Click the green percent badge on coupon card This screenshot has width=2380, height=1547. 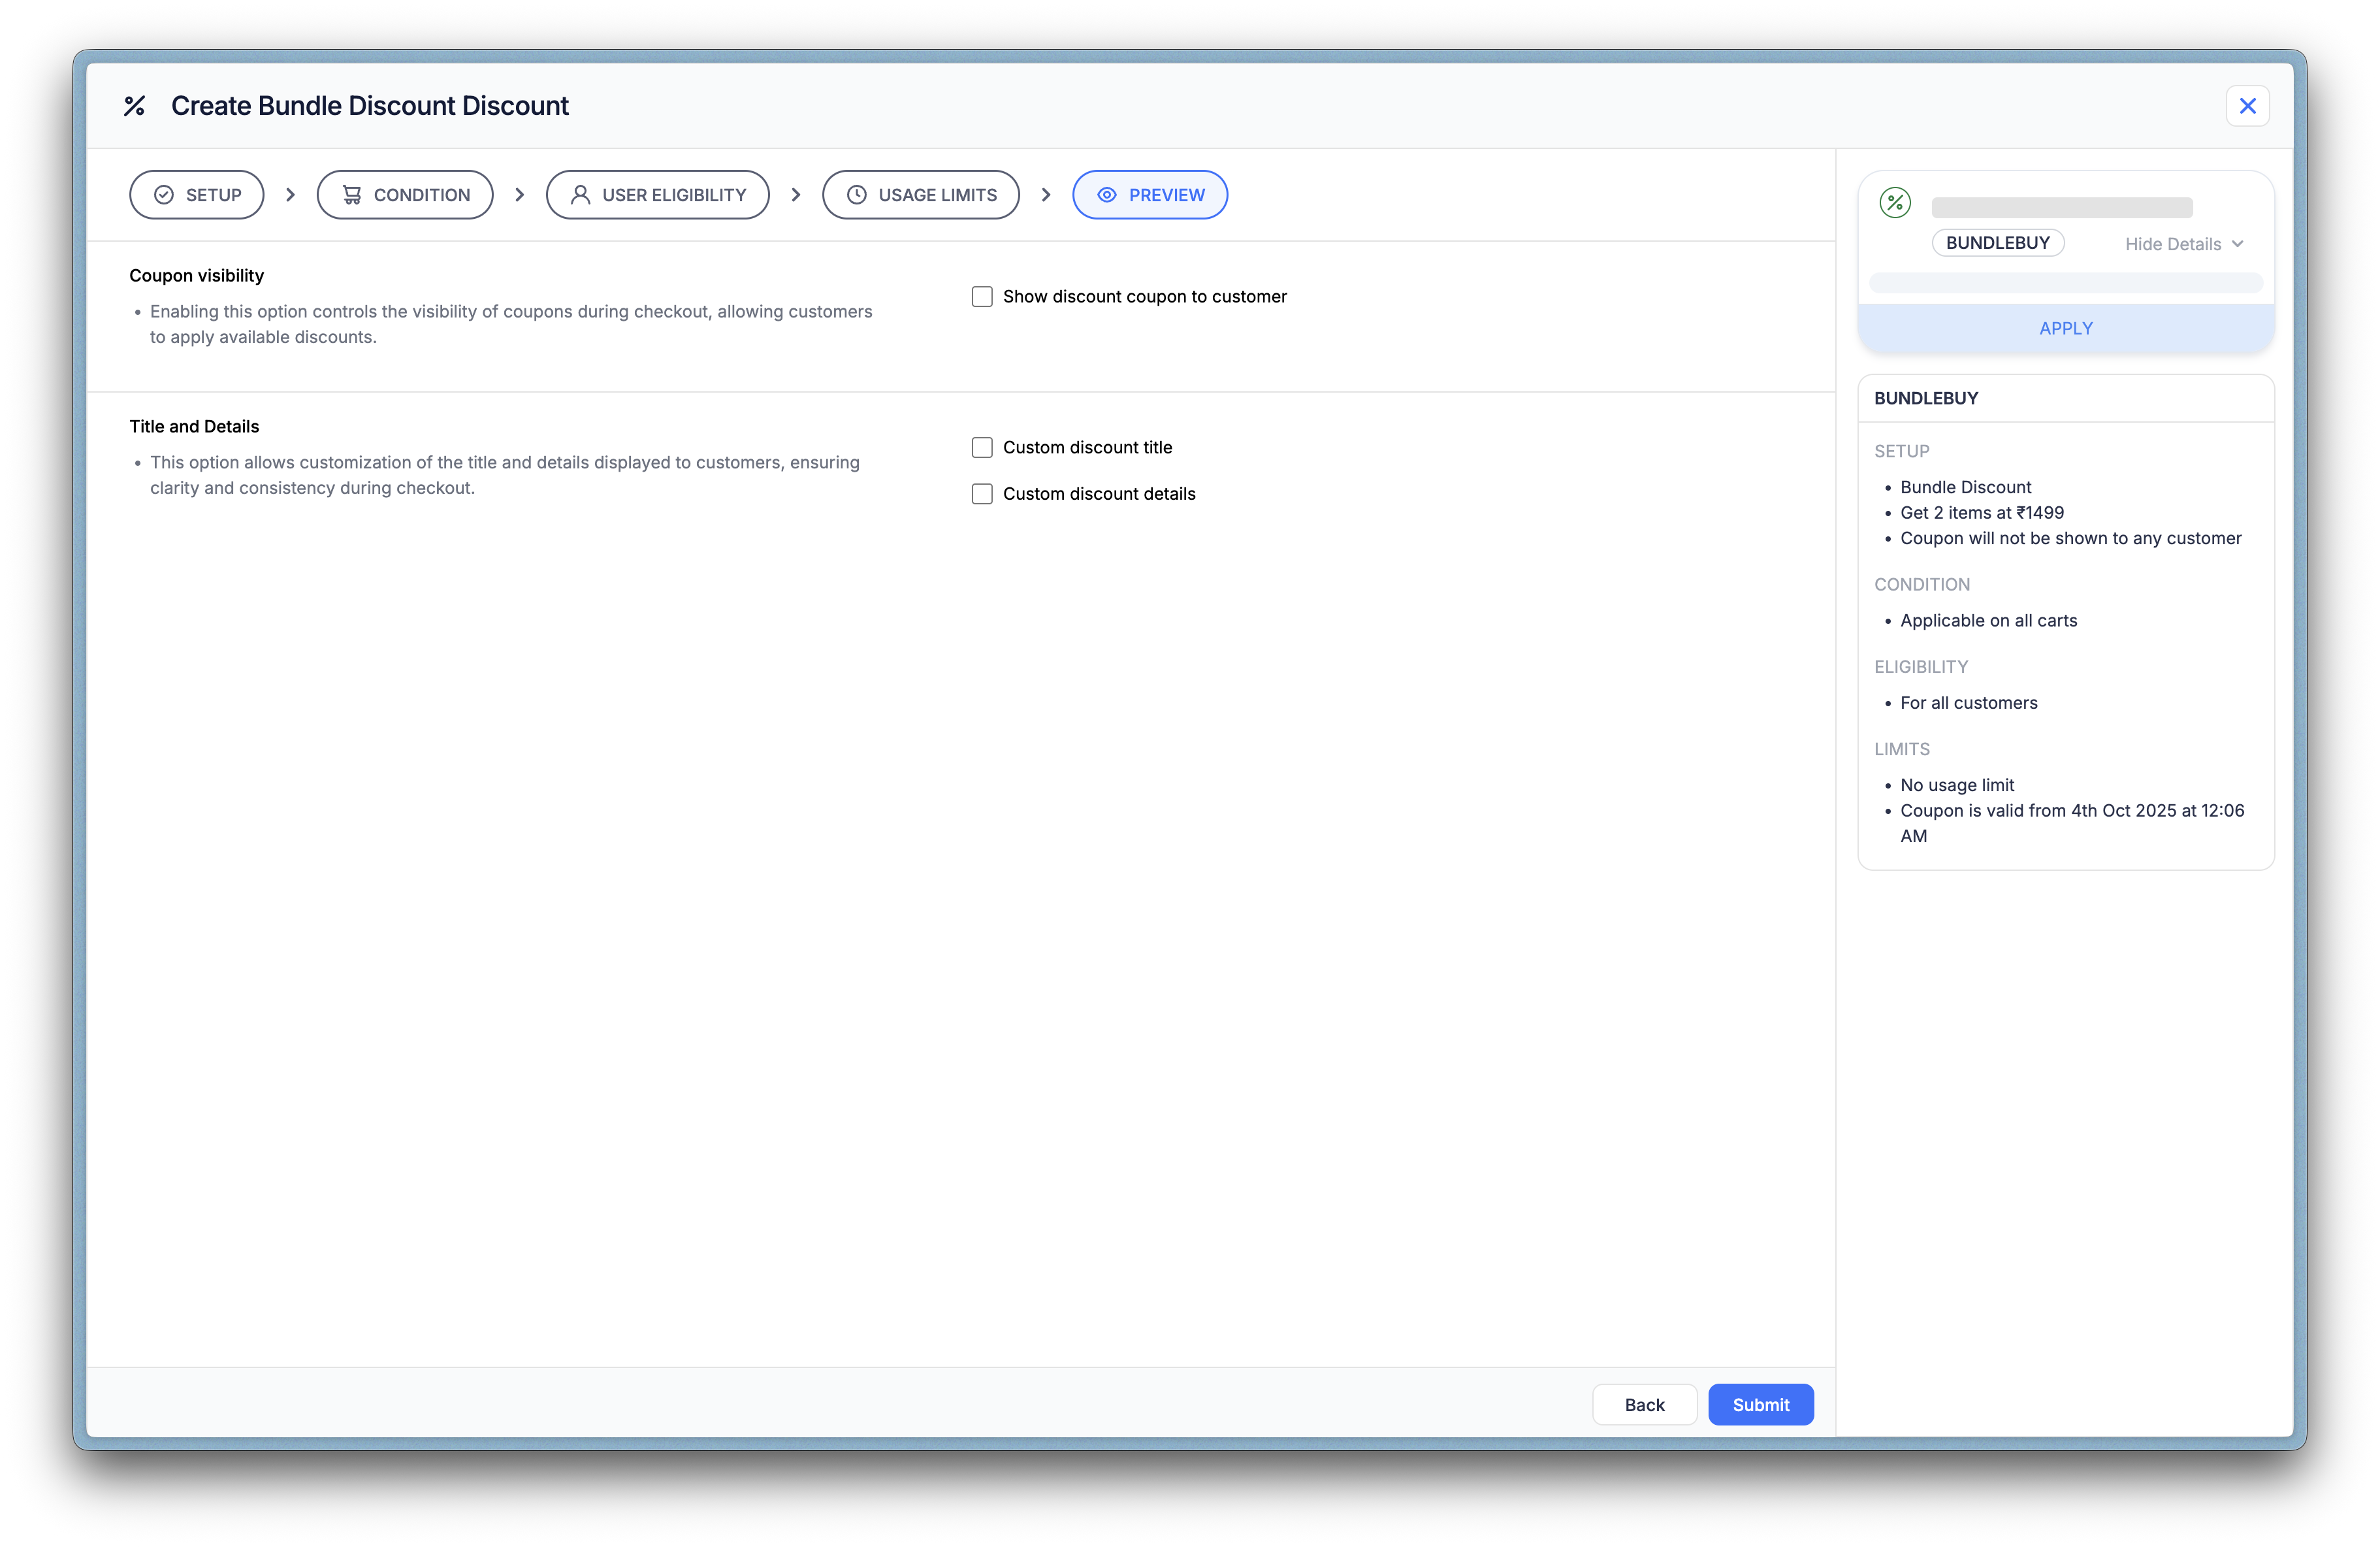[x=1895, y=203]
